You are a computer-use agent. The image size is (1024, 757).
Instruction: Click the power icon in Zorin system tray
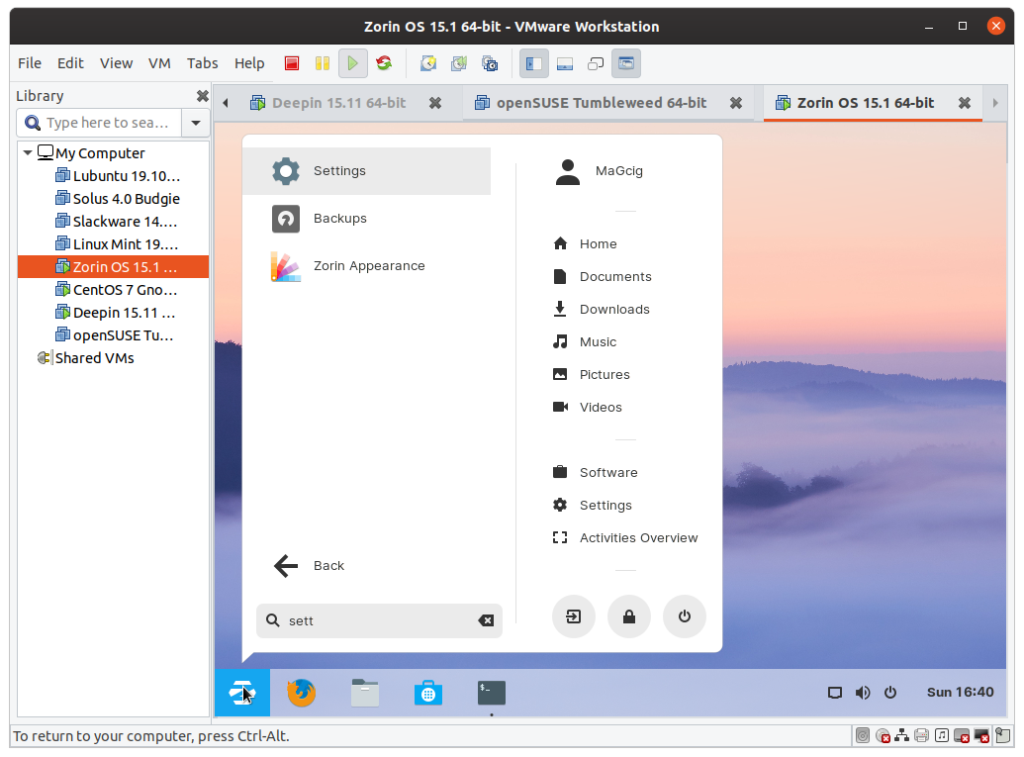point(890,693)
